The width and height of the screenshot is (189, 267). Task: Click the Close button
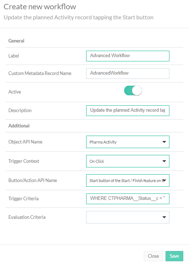point(153,256)
